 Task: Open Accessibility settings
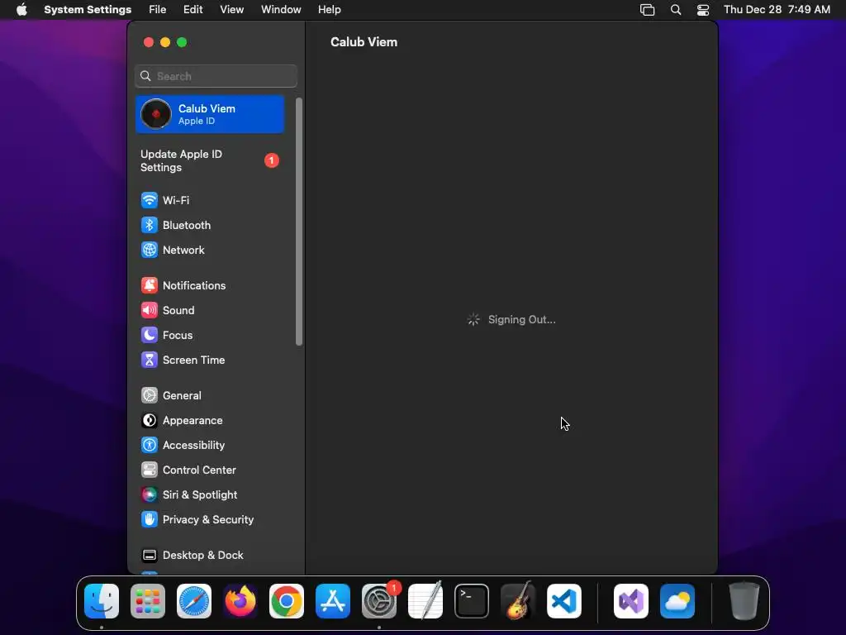[x=211, y=446]
